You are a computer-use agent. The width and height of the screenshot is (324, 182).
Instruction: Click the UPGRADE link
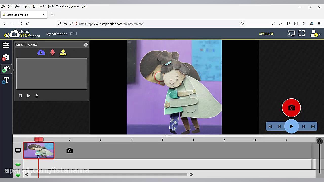(x=266, y=34)
